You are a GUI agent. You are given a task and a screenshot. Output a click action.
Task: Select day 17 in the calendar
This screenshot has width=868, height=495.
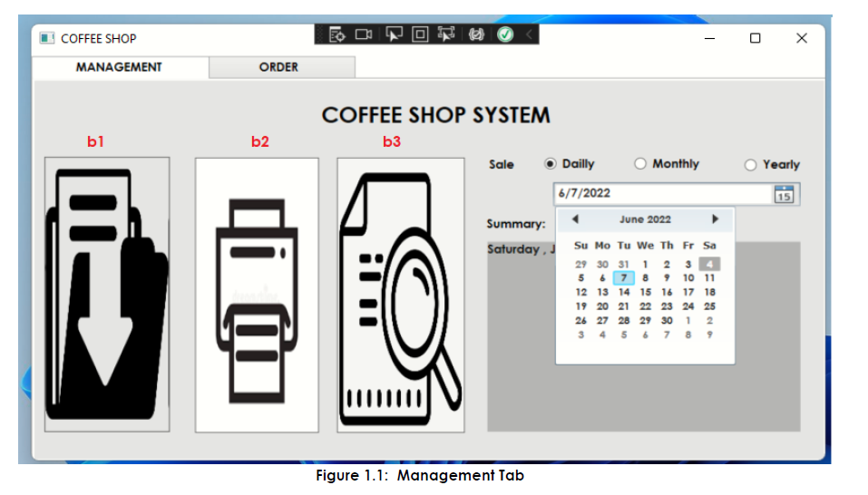point(688,292)
